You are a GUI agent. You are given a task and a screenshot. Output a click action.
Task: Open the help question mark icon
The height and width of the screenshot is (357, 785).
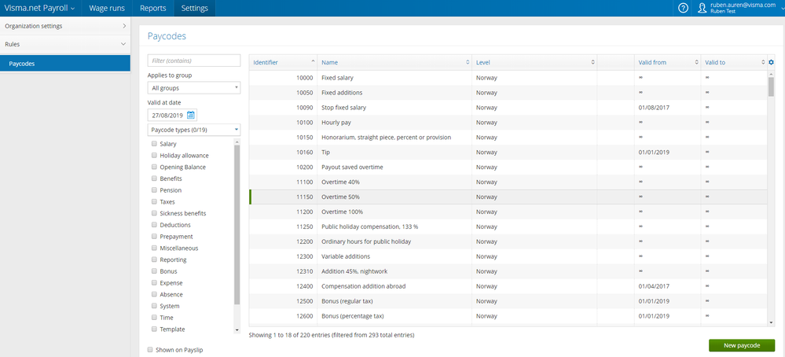pyautogui.click(x=683, y=8)
